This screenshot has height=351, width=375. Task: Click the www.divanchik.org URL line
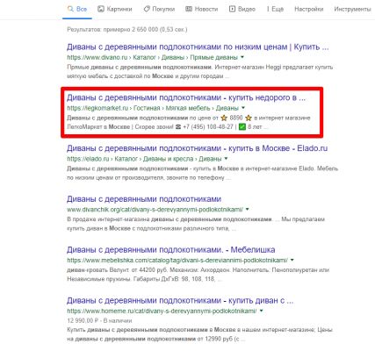point(155,210)
